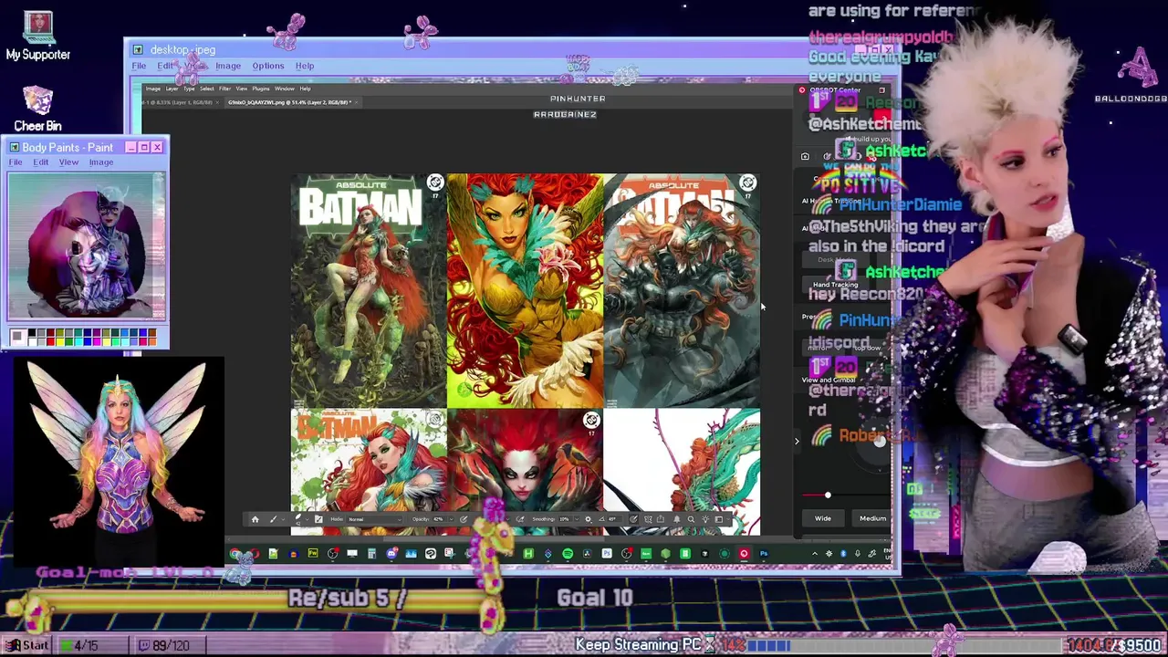Open File menu in Body Paints window

coord(16,162)
